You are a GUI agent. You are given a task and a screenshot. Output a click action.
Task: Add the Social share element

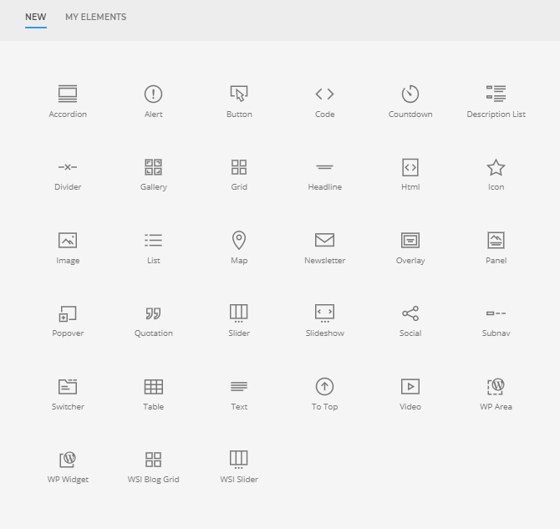coord(410,321)
